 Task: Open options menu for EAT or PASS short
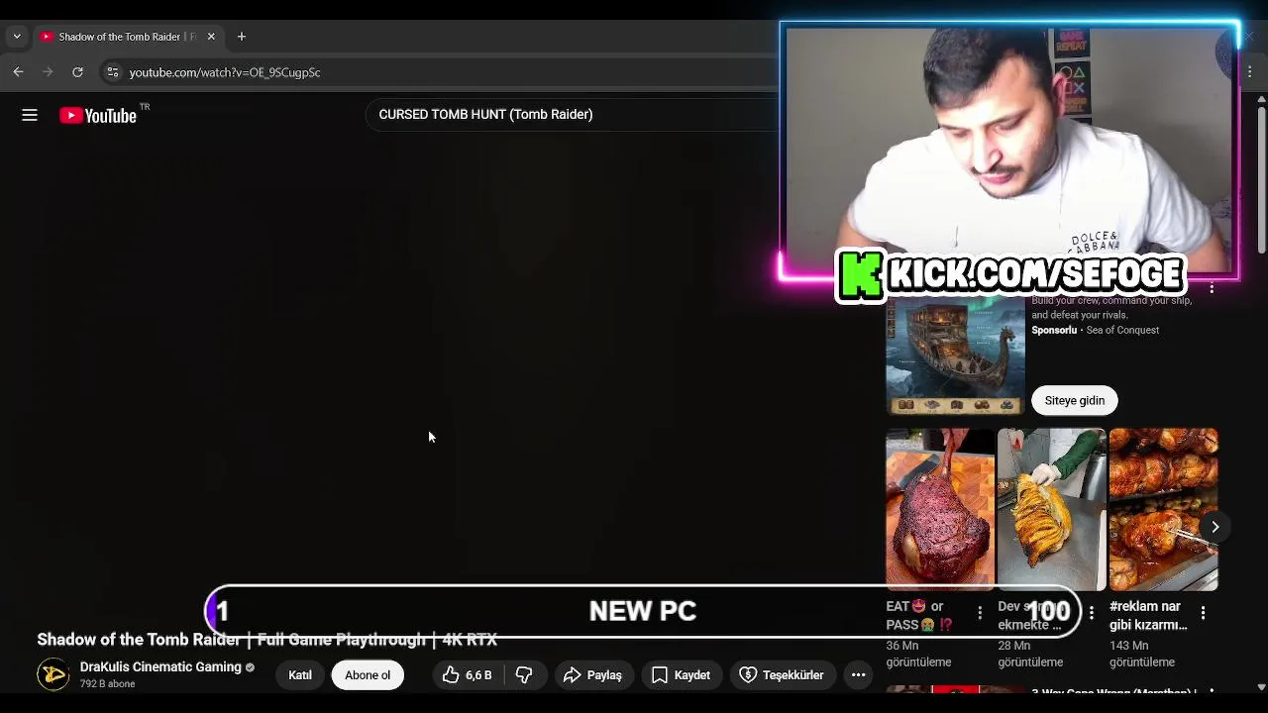pyautogui.click(x=980, y=613)
